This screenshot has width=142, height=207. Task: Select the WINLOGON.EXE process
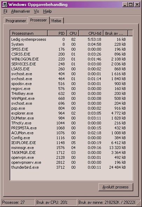click(71, 59)
